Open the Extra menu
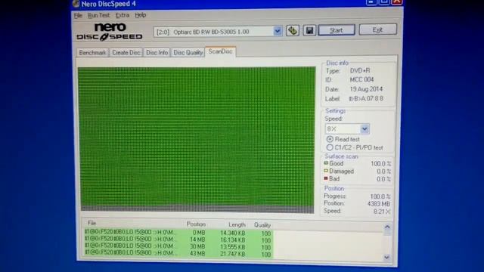The height and width of the screenshot is (272, 484). click(123, 15)
